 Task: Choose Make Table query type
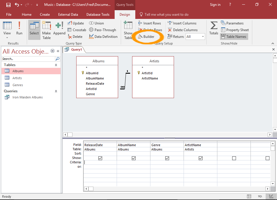[47, 30]
